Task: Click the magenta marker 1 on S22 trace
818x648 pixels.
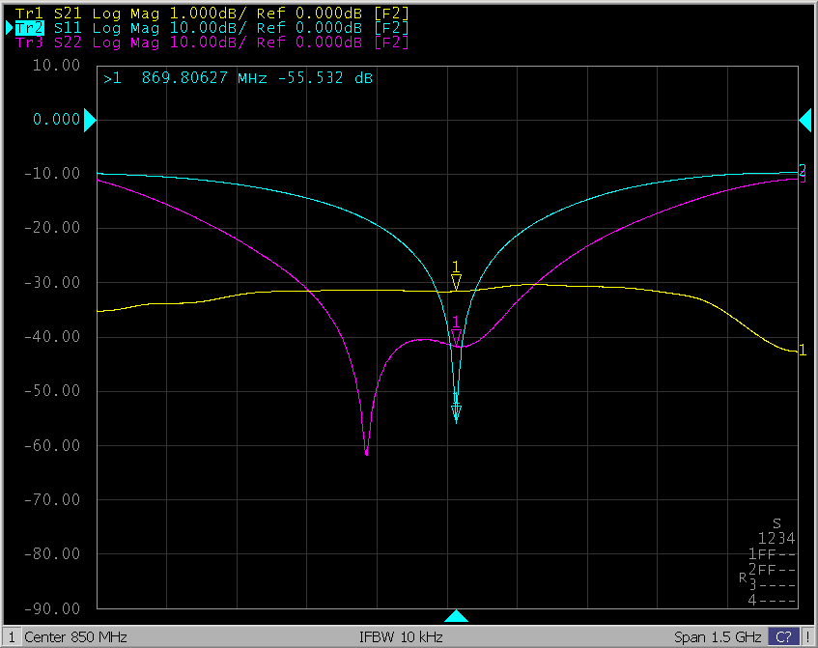Action: [x=457, y=335]
